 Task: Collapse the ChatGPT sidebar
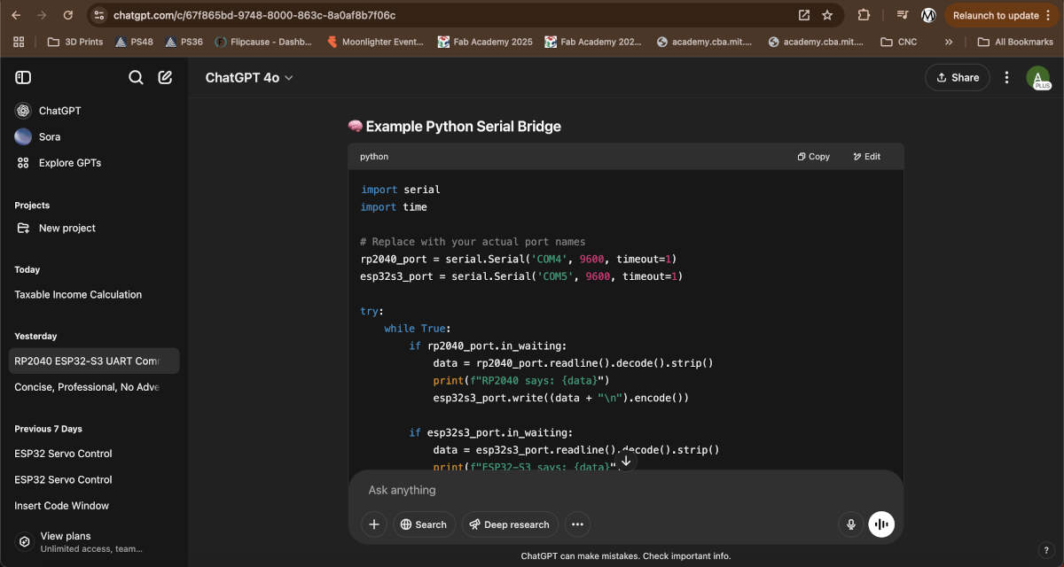pyautogui.click(x=23, y=78)
